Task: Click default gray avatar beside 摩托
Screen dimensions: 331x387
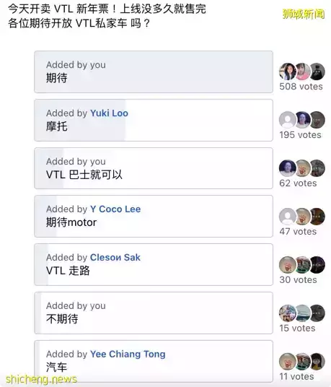Action: pyautogui.click(x=288, y=120)
